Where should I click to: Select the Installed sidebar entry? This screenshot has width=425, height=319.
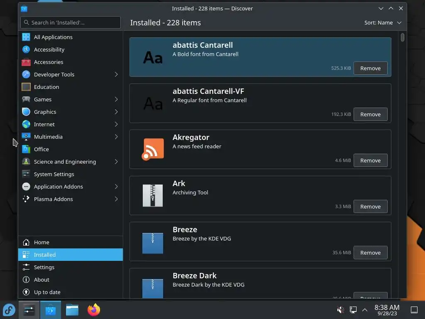coord(71,255)
